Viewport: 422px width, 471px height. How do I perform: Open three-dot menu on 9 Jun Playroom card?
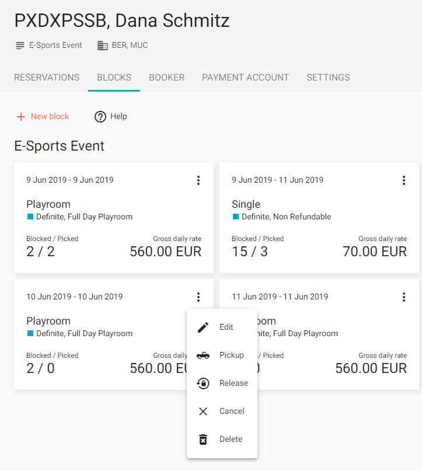tap(198, 180)
